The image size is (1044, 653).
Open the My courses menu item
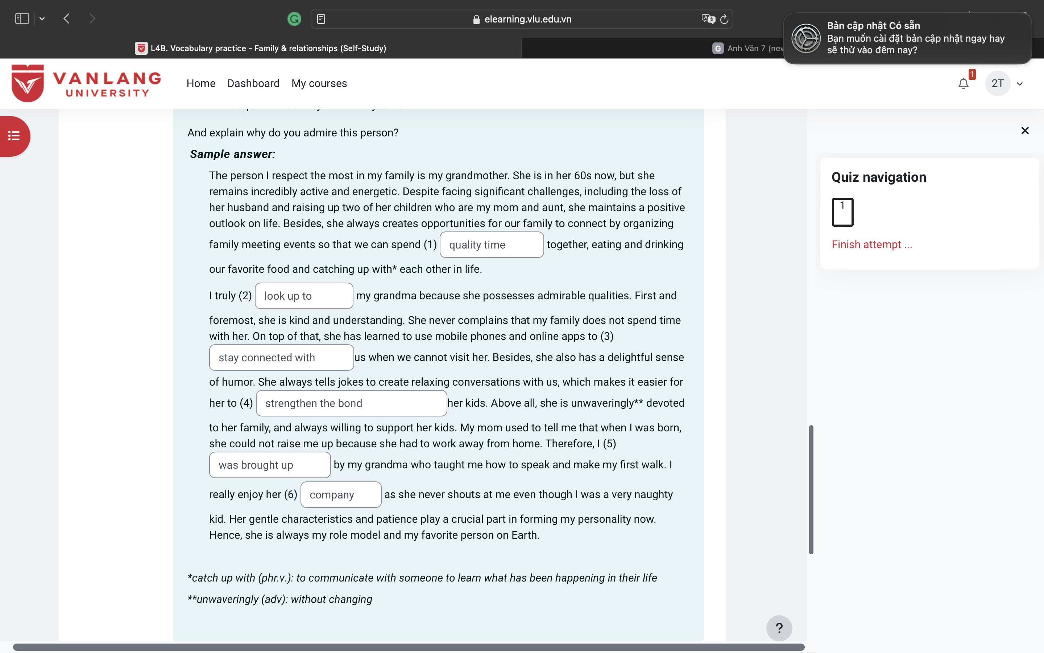(x=319, y=83)
